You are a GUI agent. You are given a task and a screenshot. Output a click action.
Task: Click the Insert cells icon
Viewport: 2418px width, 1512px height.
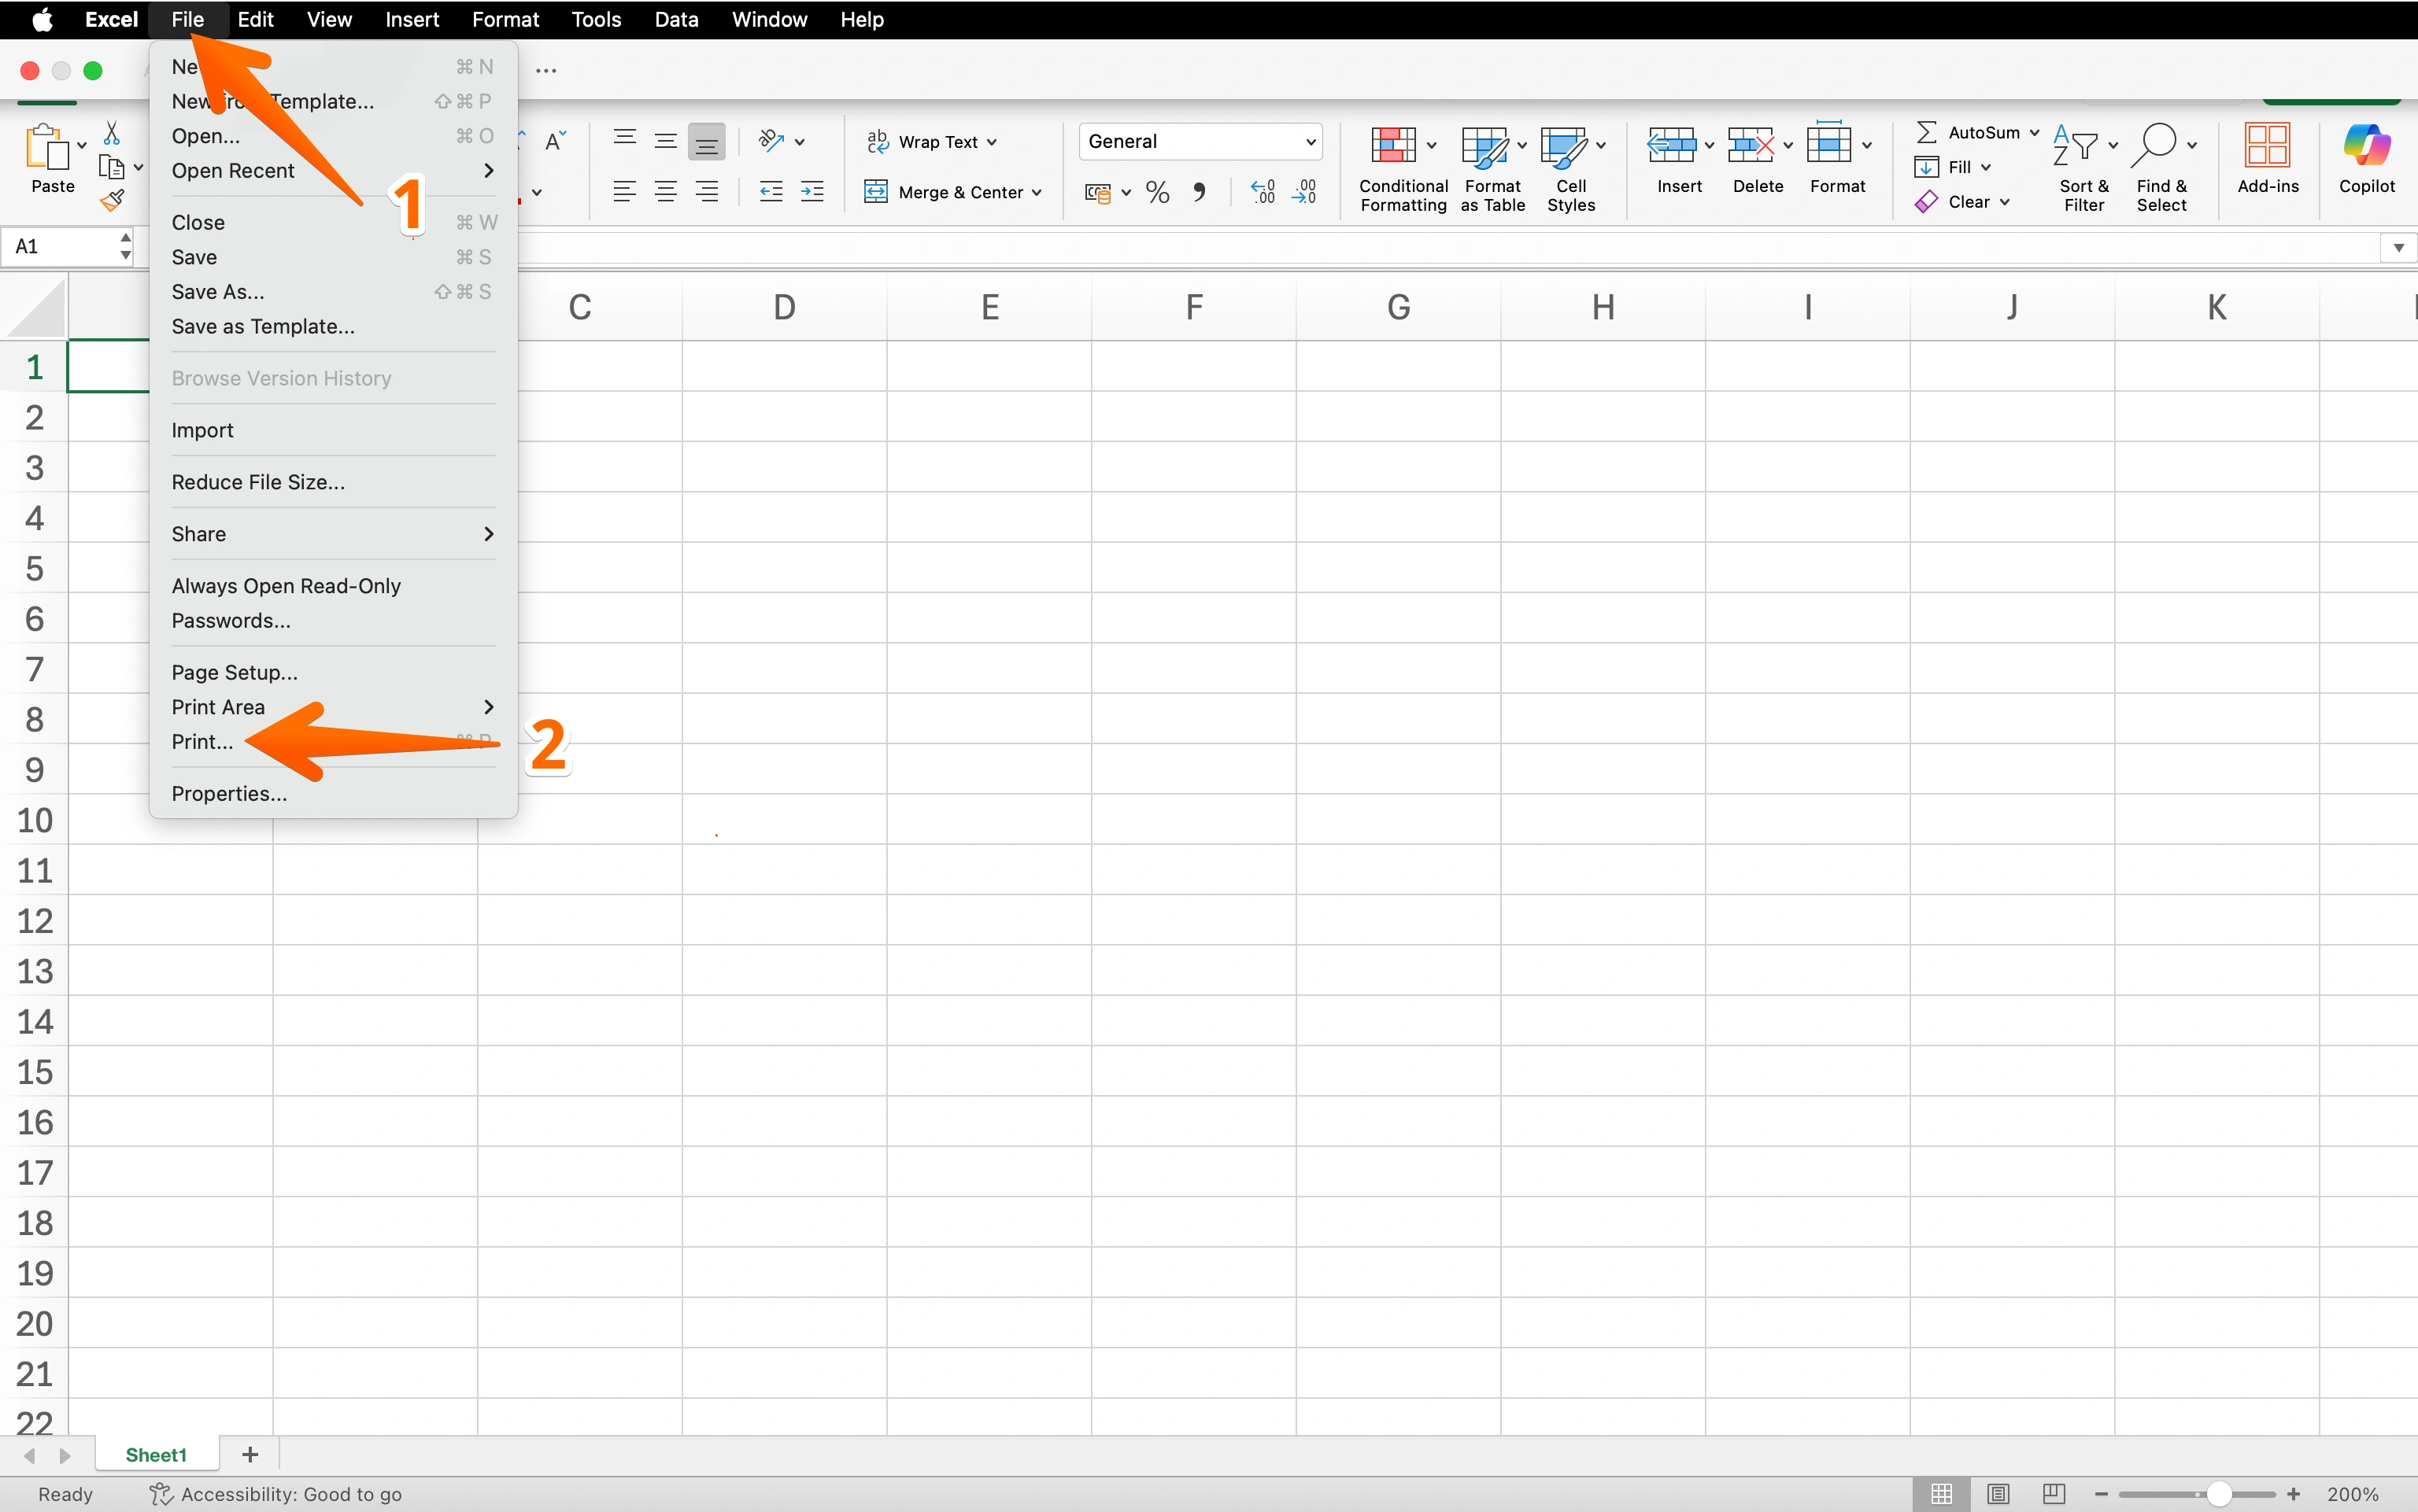(1671, 145)
